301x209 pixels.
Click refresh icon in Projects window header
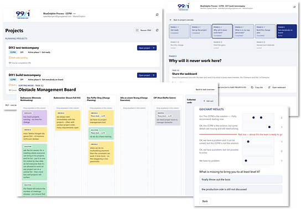(157, 14)
